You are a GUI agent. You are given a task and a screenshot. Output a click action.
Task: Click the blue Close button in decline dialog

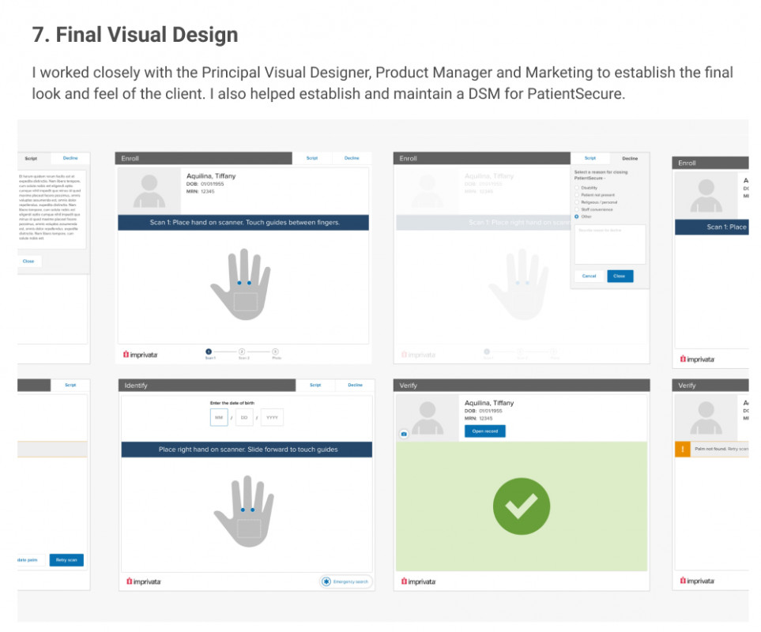coord(620,276)
